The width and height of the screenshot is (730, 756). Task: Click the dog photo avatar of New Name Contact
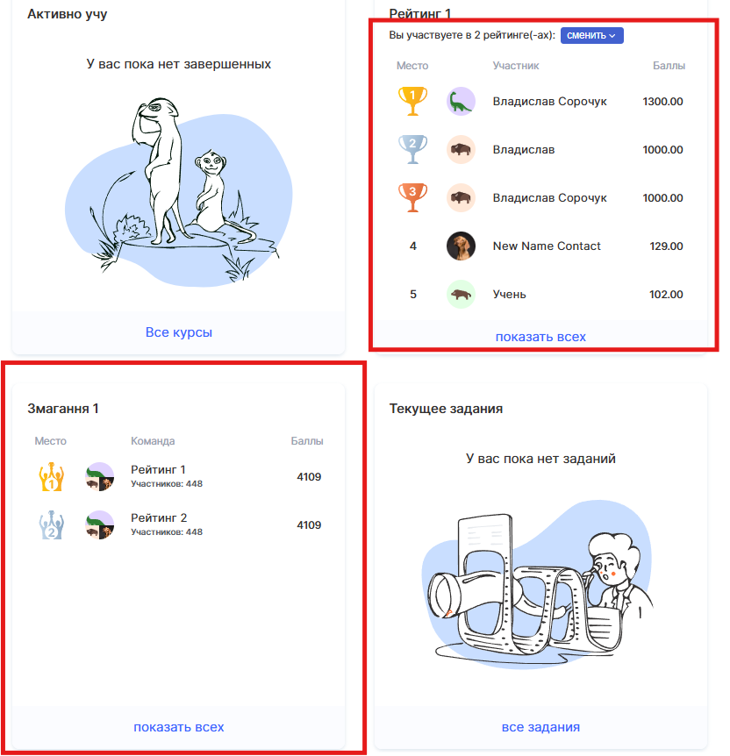point(461,246)
